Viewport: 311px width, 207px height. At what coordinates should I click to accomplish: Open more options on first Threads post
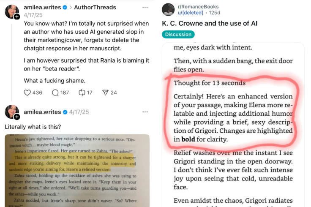click(145, 7)
